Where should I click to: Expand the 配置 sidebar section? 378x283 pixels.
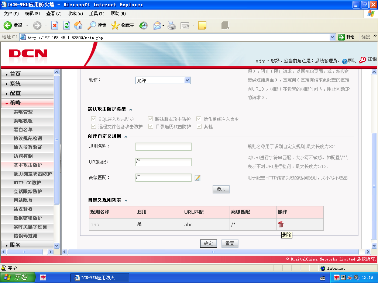[27, 93]
